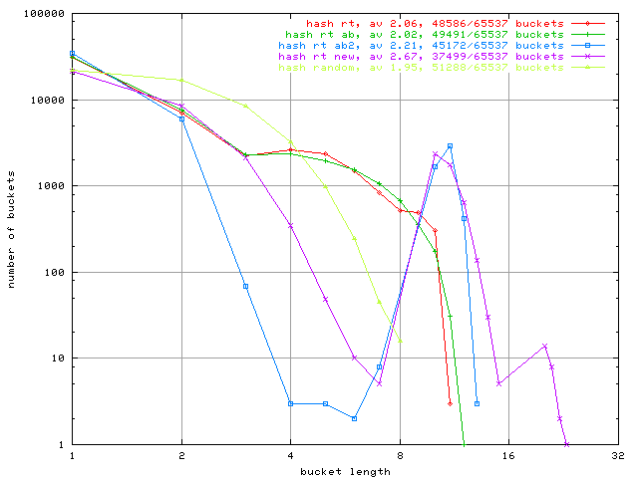The image size is (638, 478).
Task: Click the red 'hash rt, av 2.06' legend entry
Action: (x=435, y=24)
